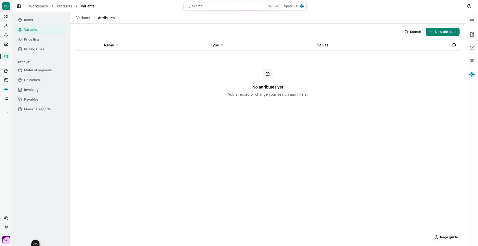Select Variants in the sidebar
The image size is (478, 246).
pos(41,30)
